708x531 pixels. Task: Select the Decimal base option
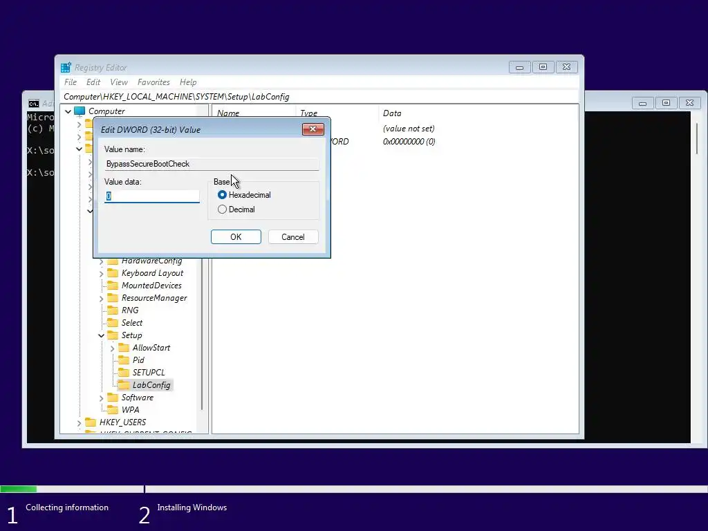pyautogui.click(x=222, y=209)
